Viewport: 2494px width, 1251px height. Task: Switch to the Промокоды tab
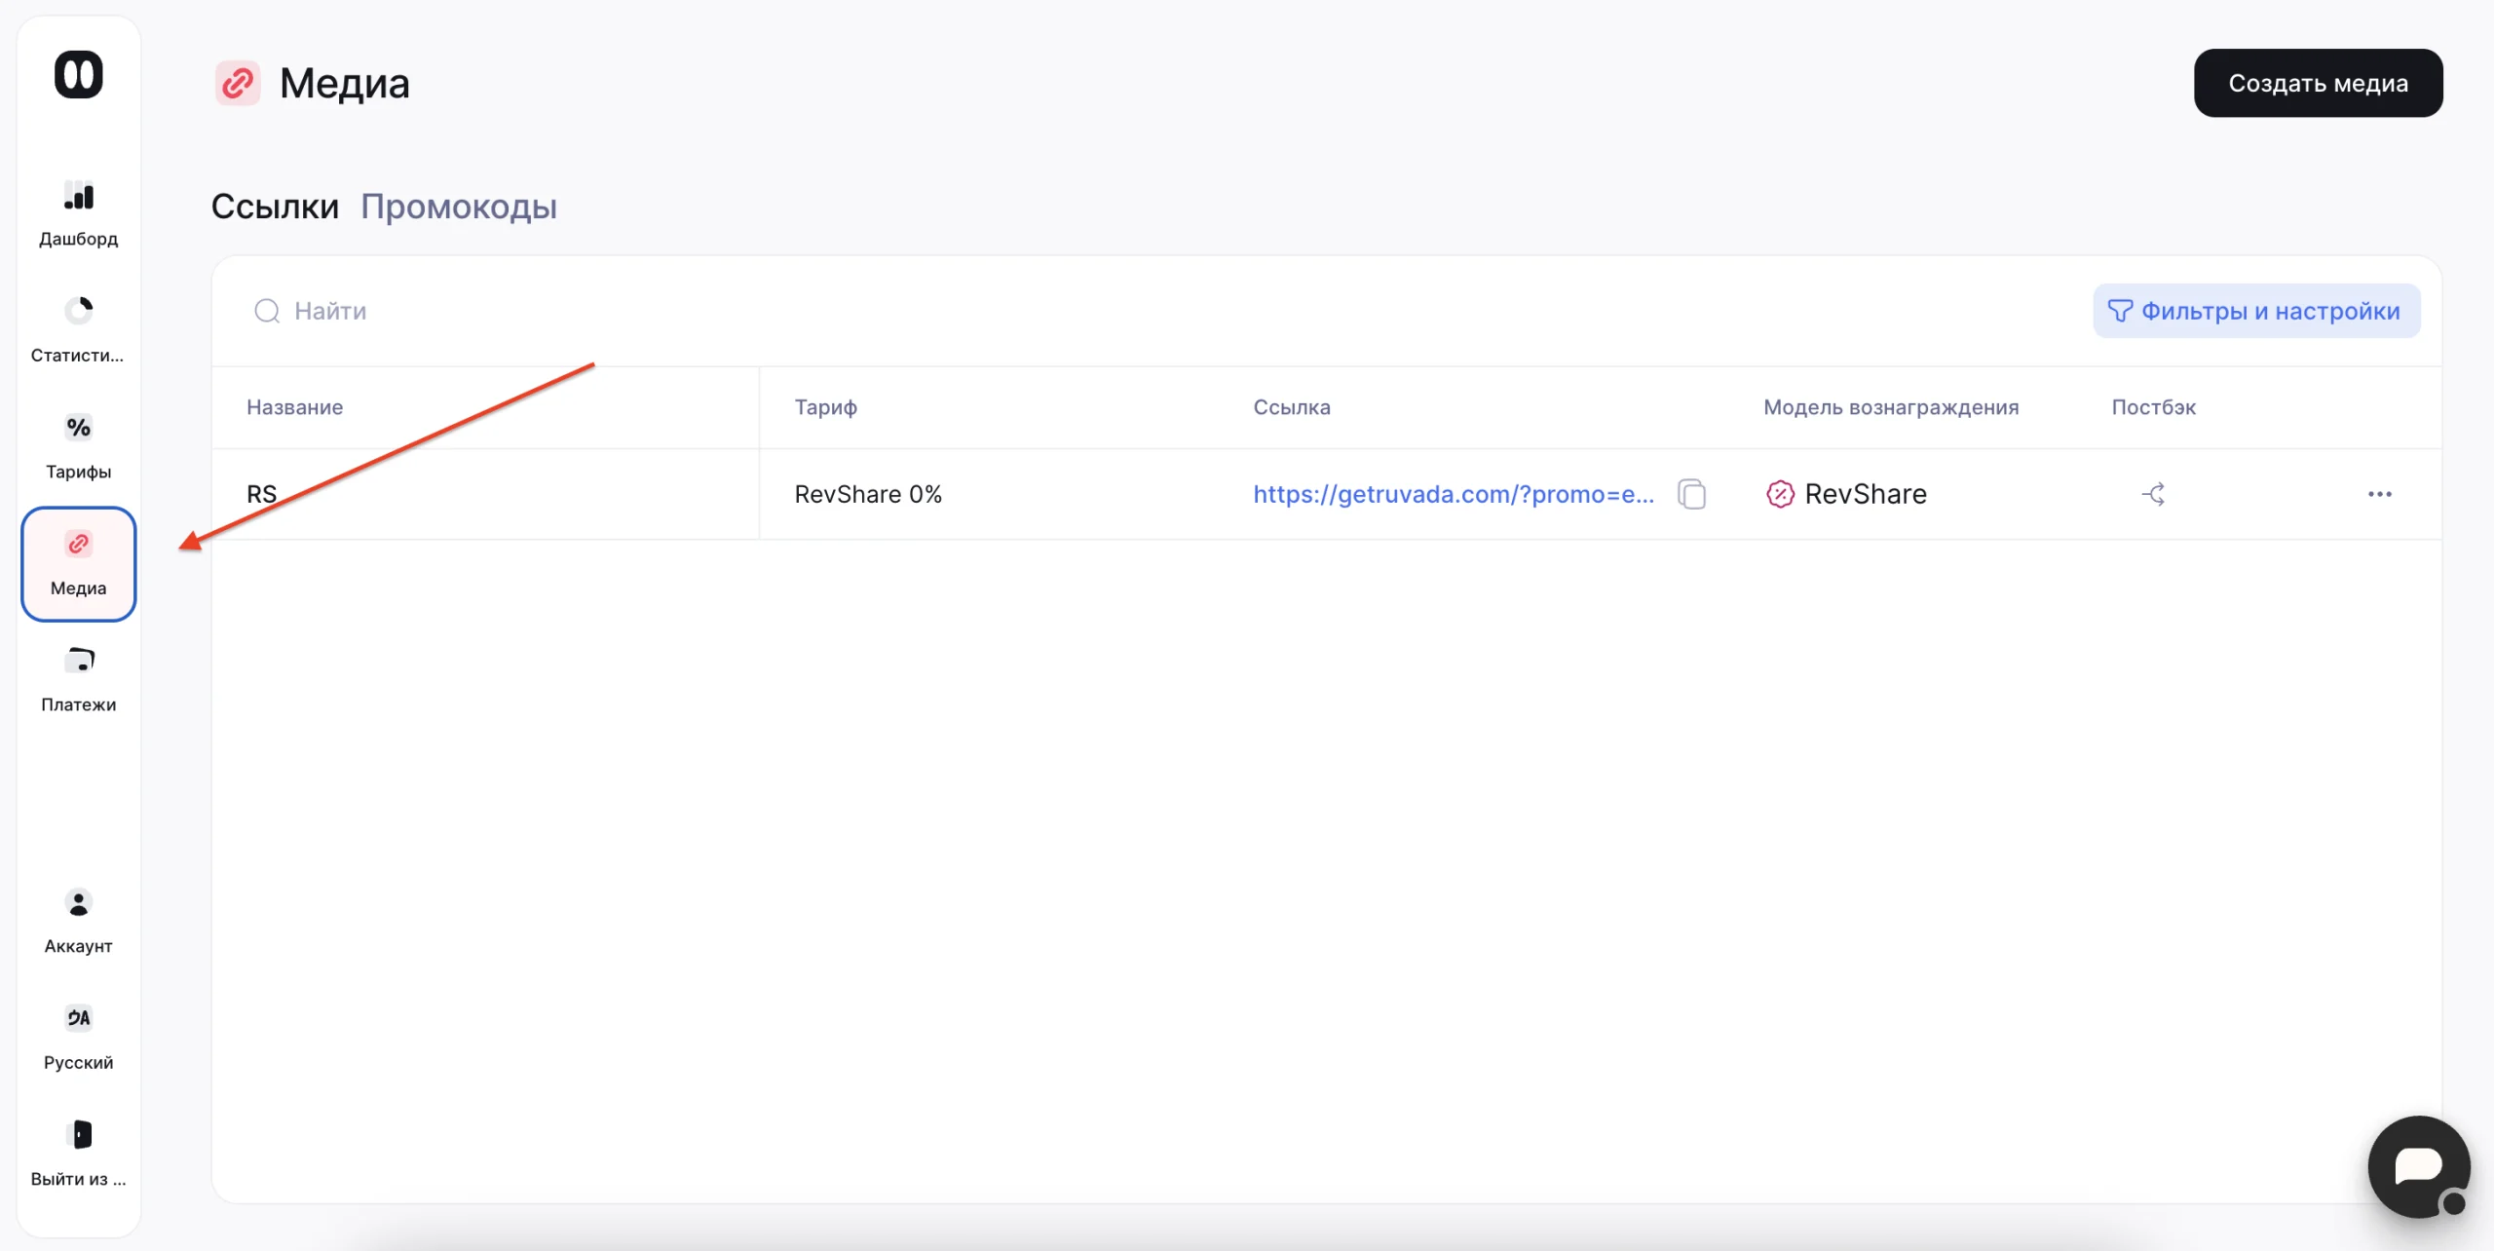click(x=459, y=207)
